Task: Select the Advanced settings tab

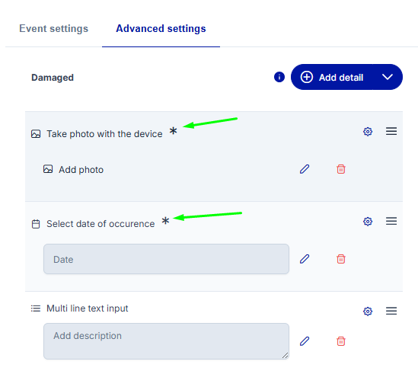Action: (x=161, y=28)
